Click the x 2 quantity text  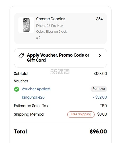coord(38,38)
